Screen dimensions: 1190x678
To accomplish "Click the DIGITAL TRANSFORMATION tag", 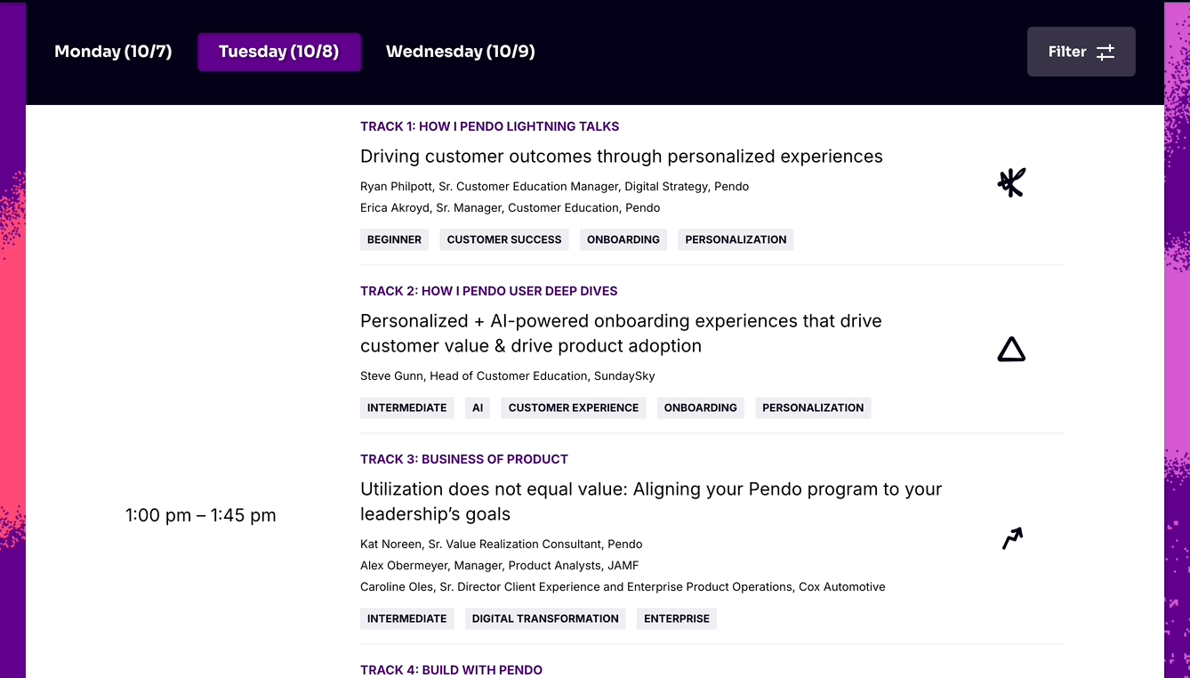I will tap(545, 618).
